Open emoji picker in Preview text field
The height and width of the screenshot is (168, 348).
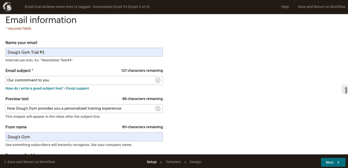pos(158,109)
